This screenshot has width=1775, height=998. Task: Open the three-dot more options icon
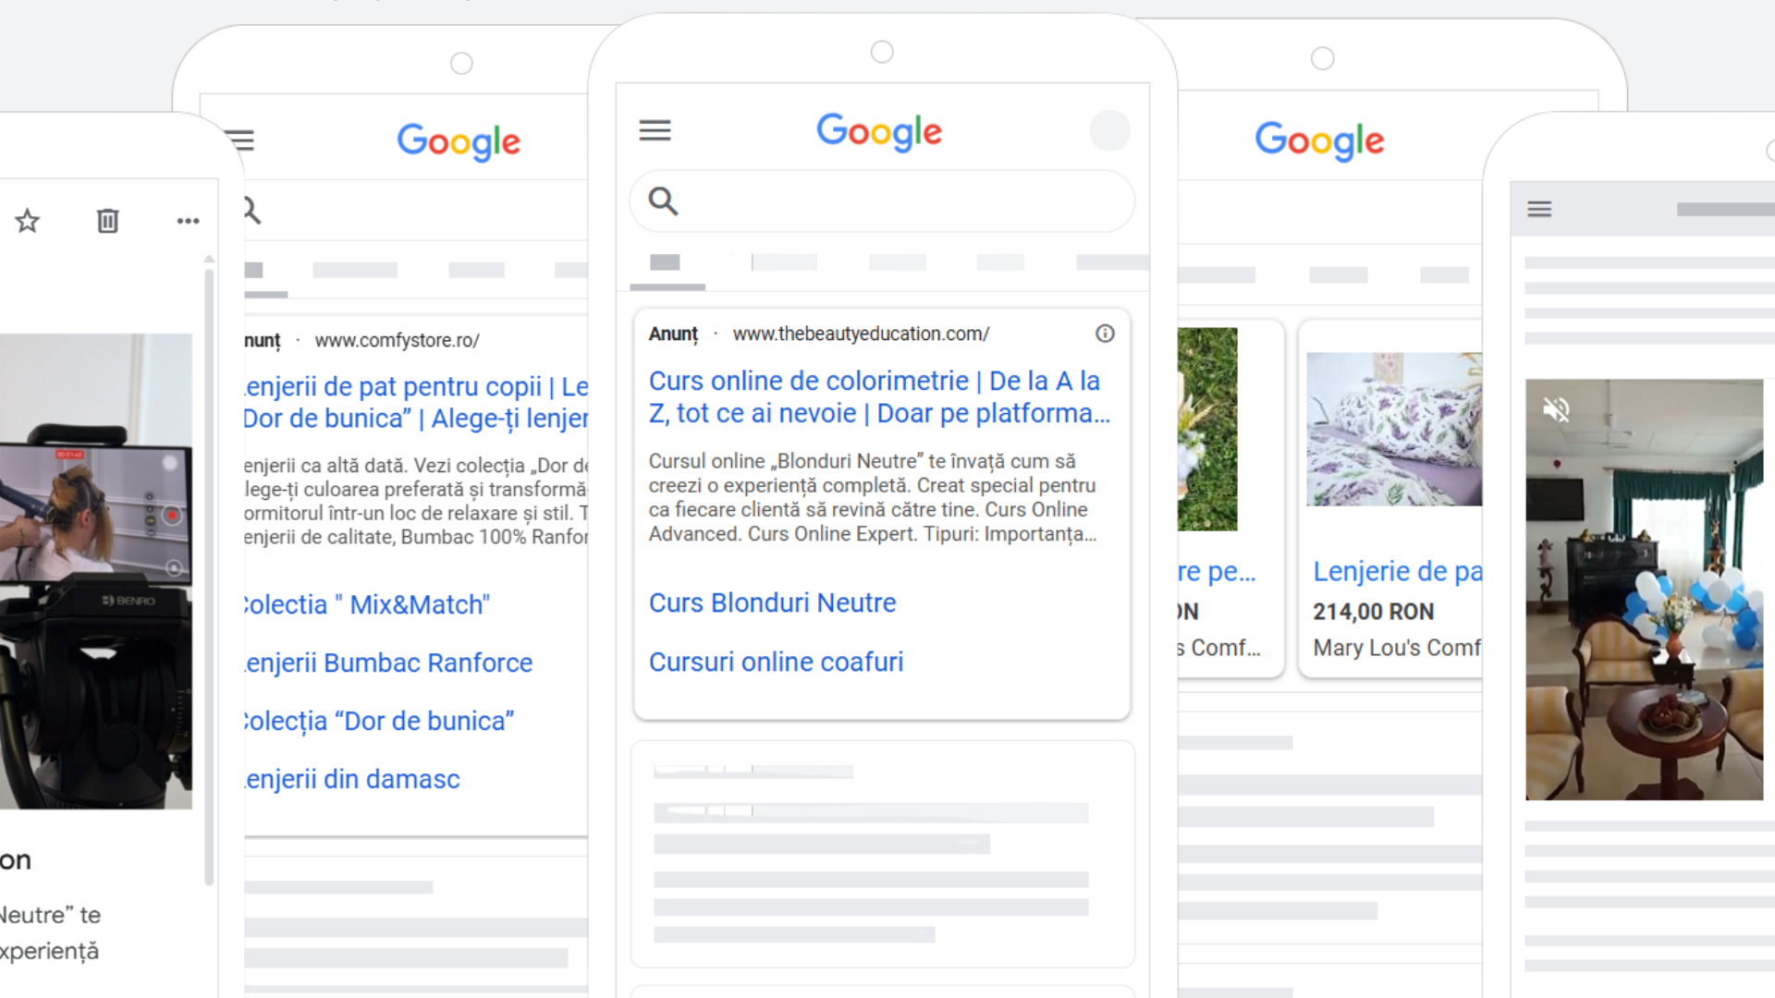coord(188,221)
